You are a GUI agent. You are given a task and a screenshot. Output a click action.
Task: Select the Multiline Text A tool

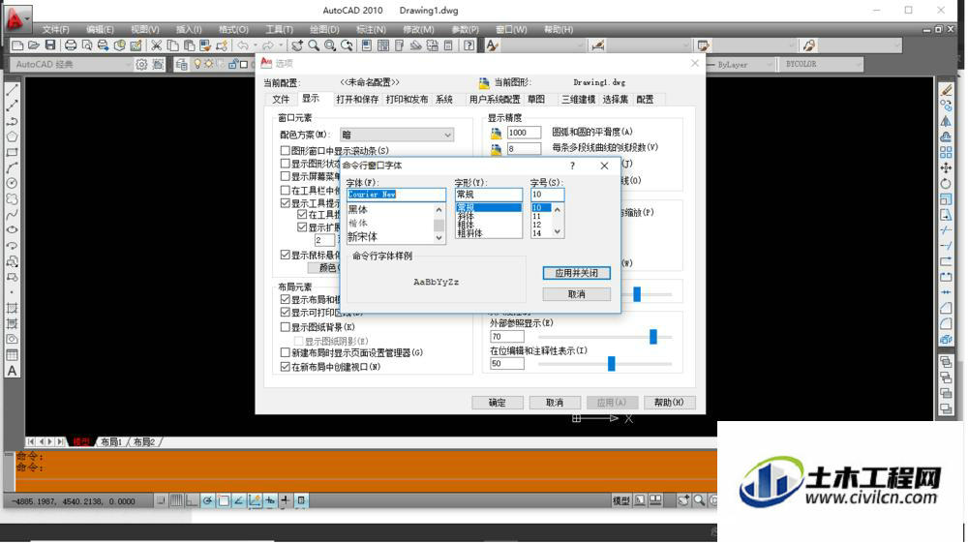pyautogui.click(x=12, y=371)
